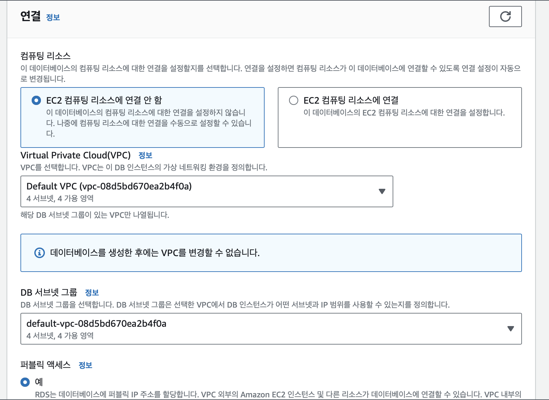Screen dimensions: 549x400
Task: Open the Default VPC dropdown
Action: tap(207, 191)
